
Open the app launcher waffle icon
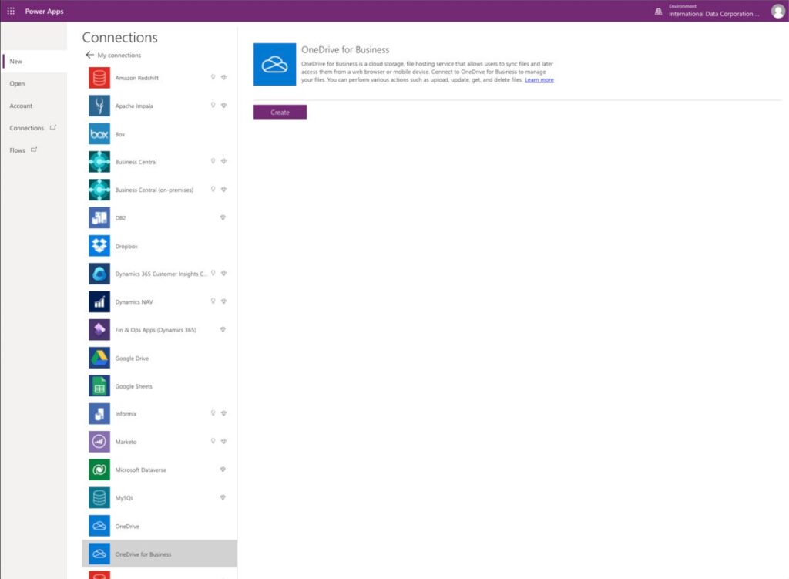click(11, 11)
